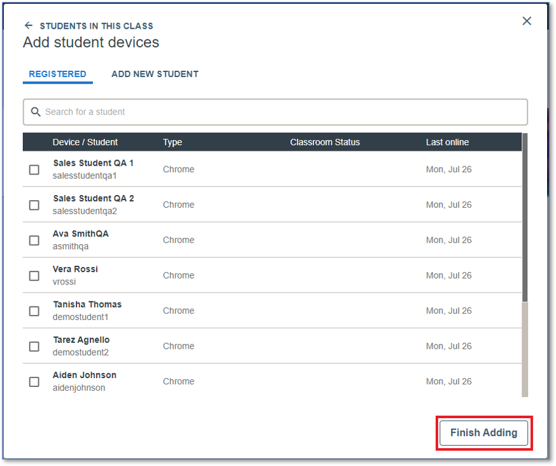Click the search magnifier icon

pos(36,112)
